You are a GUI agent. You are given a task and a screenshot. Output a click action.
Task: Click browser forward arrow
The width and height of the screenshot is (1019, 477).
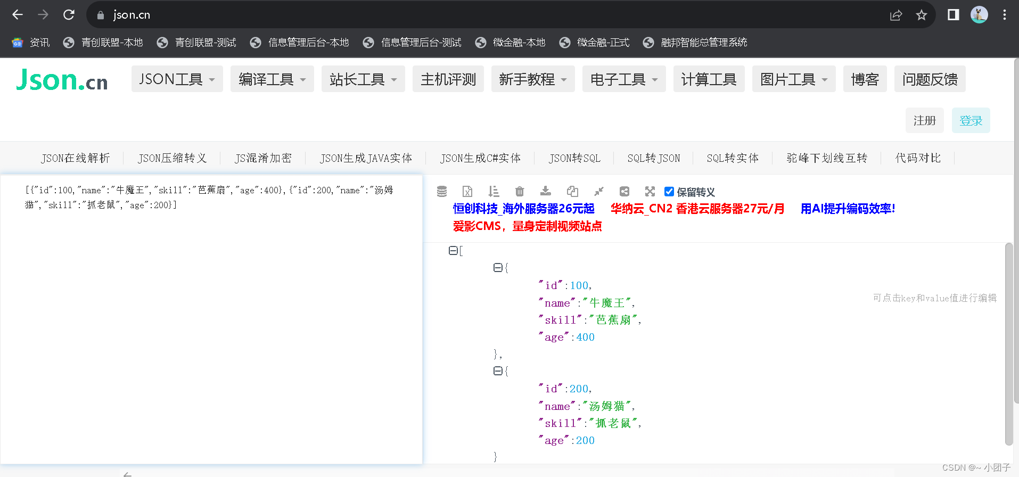(x=43, y=15)
